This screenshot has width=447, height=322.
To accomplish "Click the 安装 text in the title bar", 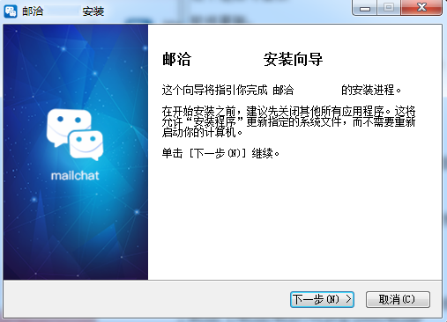I will click(93, 11).
